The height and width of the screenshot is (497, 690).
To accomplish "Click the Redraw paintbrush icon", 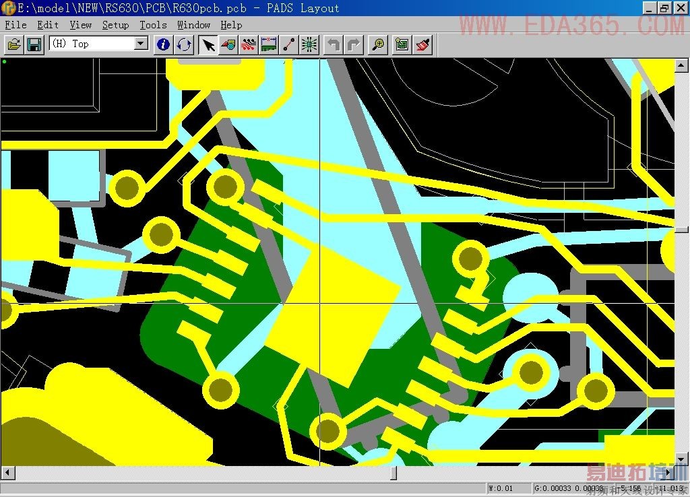I will [422, 44].
